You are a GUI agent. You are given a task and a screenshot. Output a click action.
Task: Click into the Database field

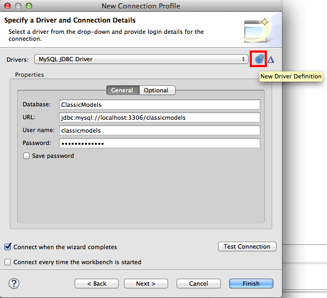(x=159, y=105)
